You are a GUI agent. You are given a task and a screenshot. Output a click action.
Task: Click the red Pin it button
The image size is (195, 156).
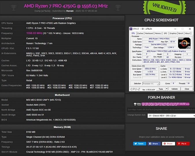click(x=183, y=144)
